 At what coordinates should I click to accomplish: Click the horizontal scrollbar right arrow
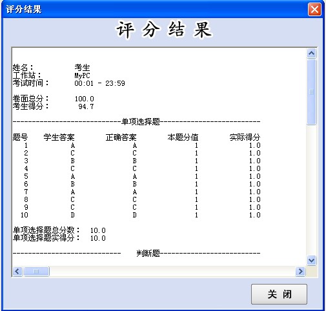(300, 271)
